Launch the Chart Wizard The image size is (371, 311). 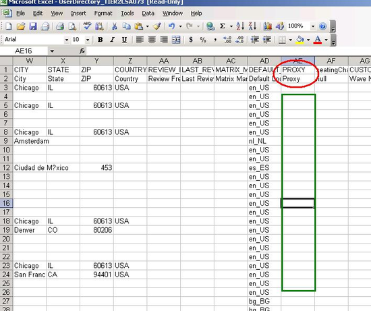[x=267, y=26]
